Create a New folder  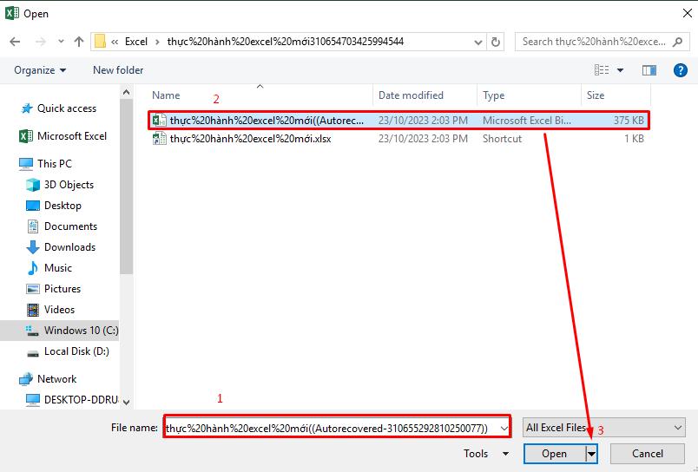[118, 70]
